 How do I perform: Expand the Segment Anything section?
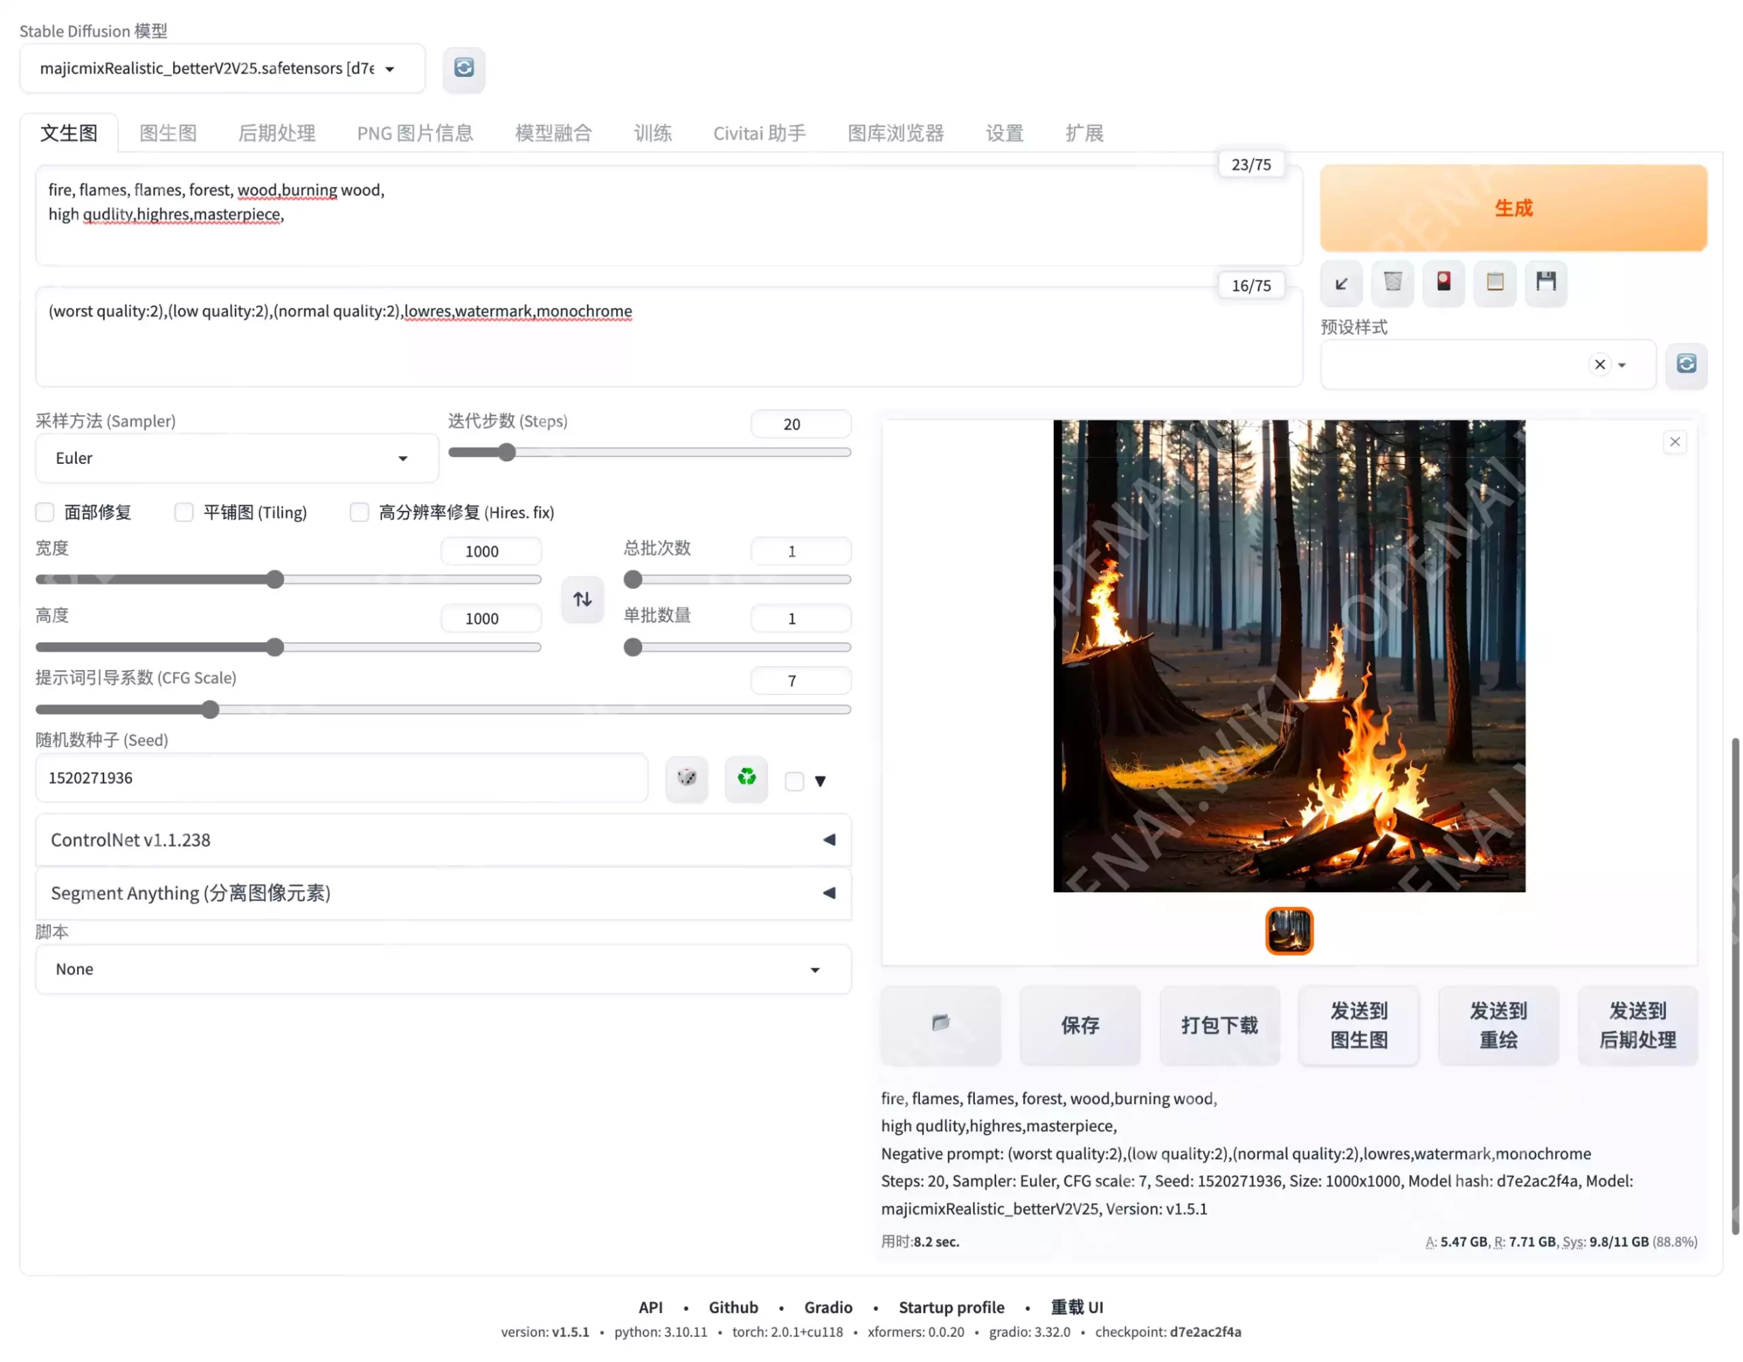[x=443, y=893]
